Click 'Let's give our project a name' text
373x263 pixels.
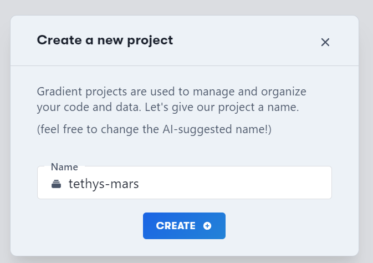pos(222,107)
